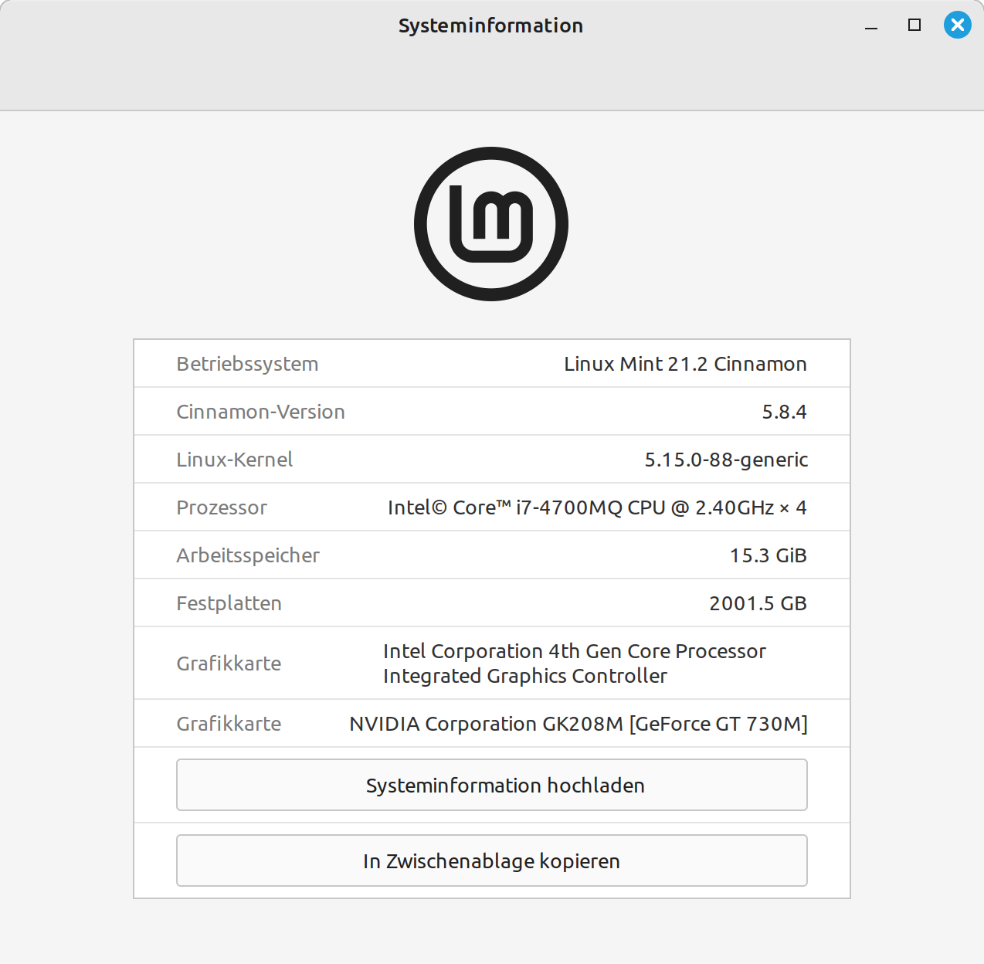
Task: Click the Linux Mint logo
Action: coord(491,224)
